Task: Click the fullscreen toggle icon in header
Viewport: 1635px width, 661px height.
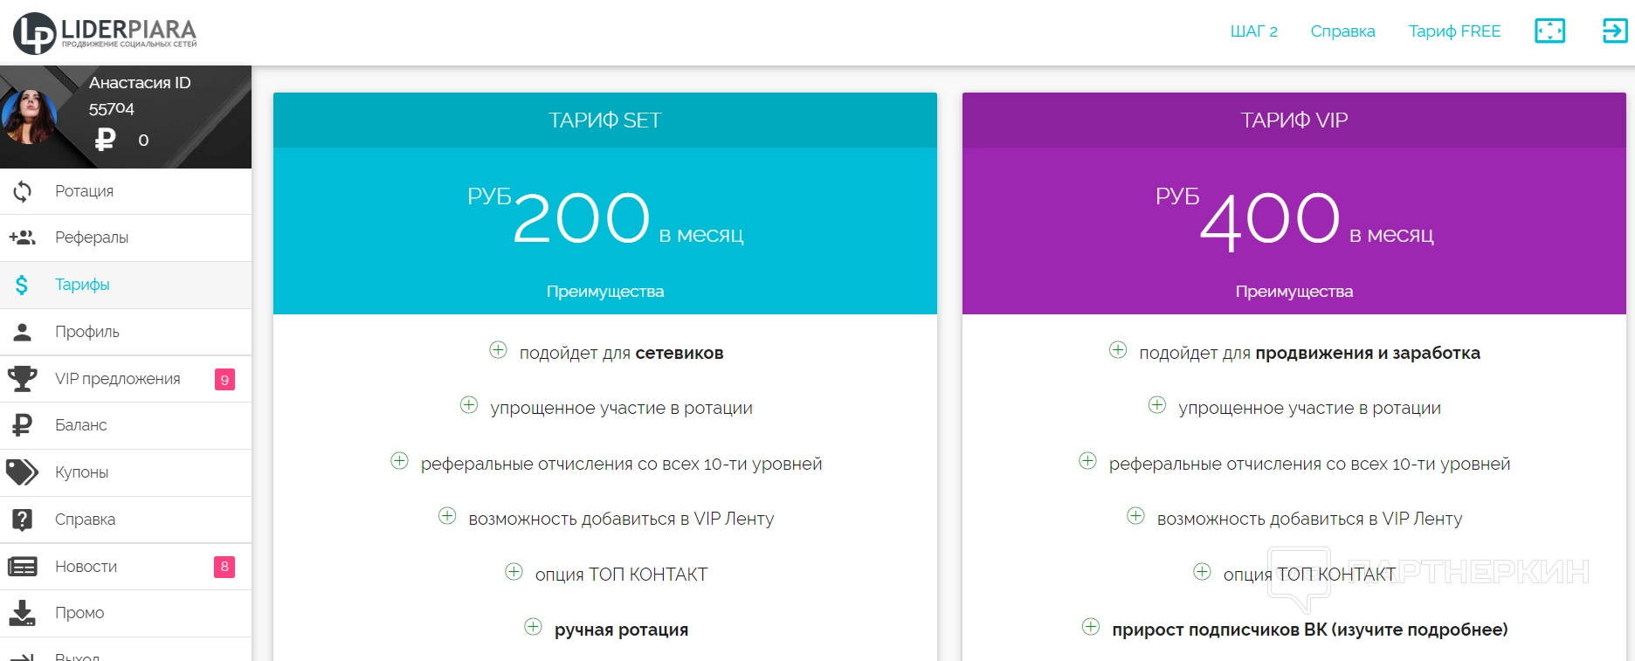Action: coord(1549,31)
